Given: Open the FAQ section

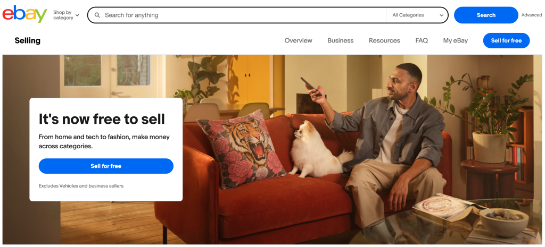Looking at the screenshot, I should pos(422,40).
